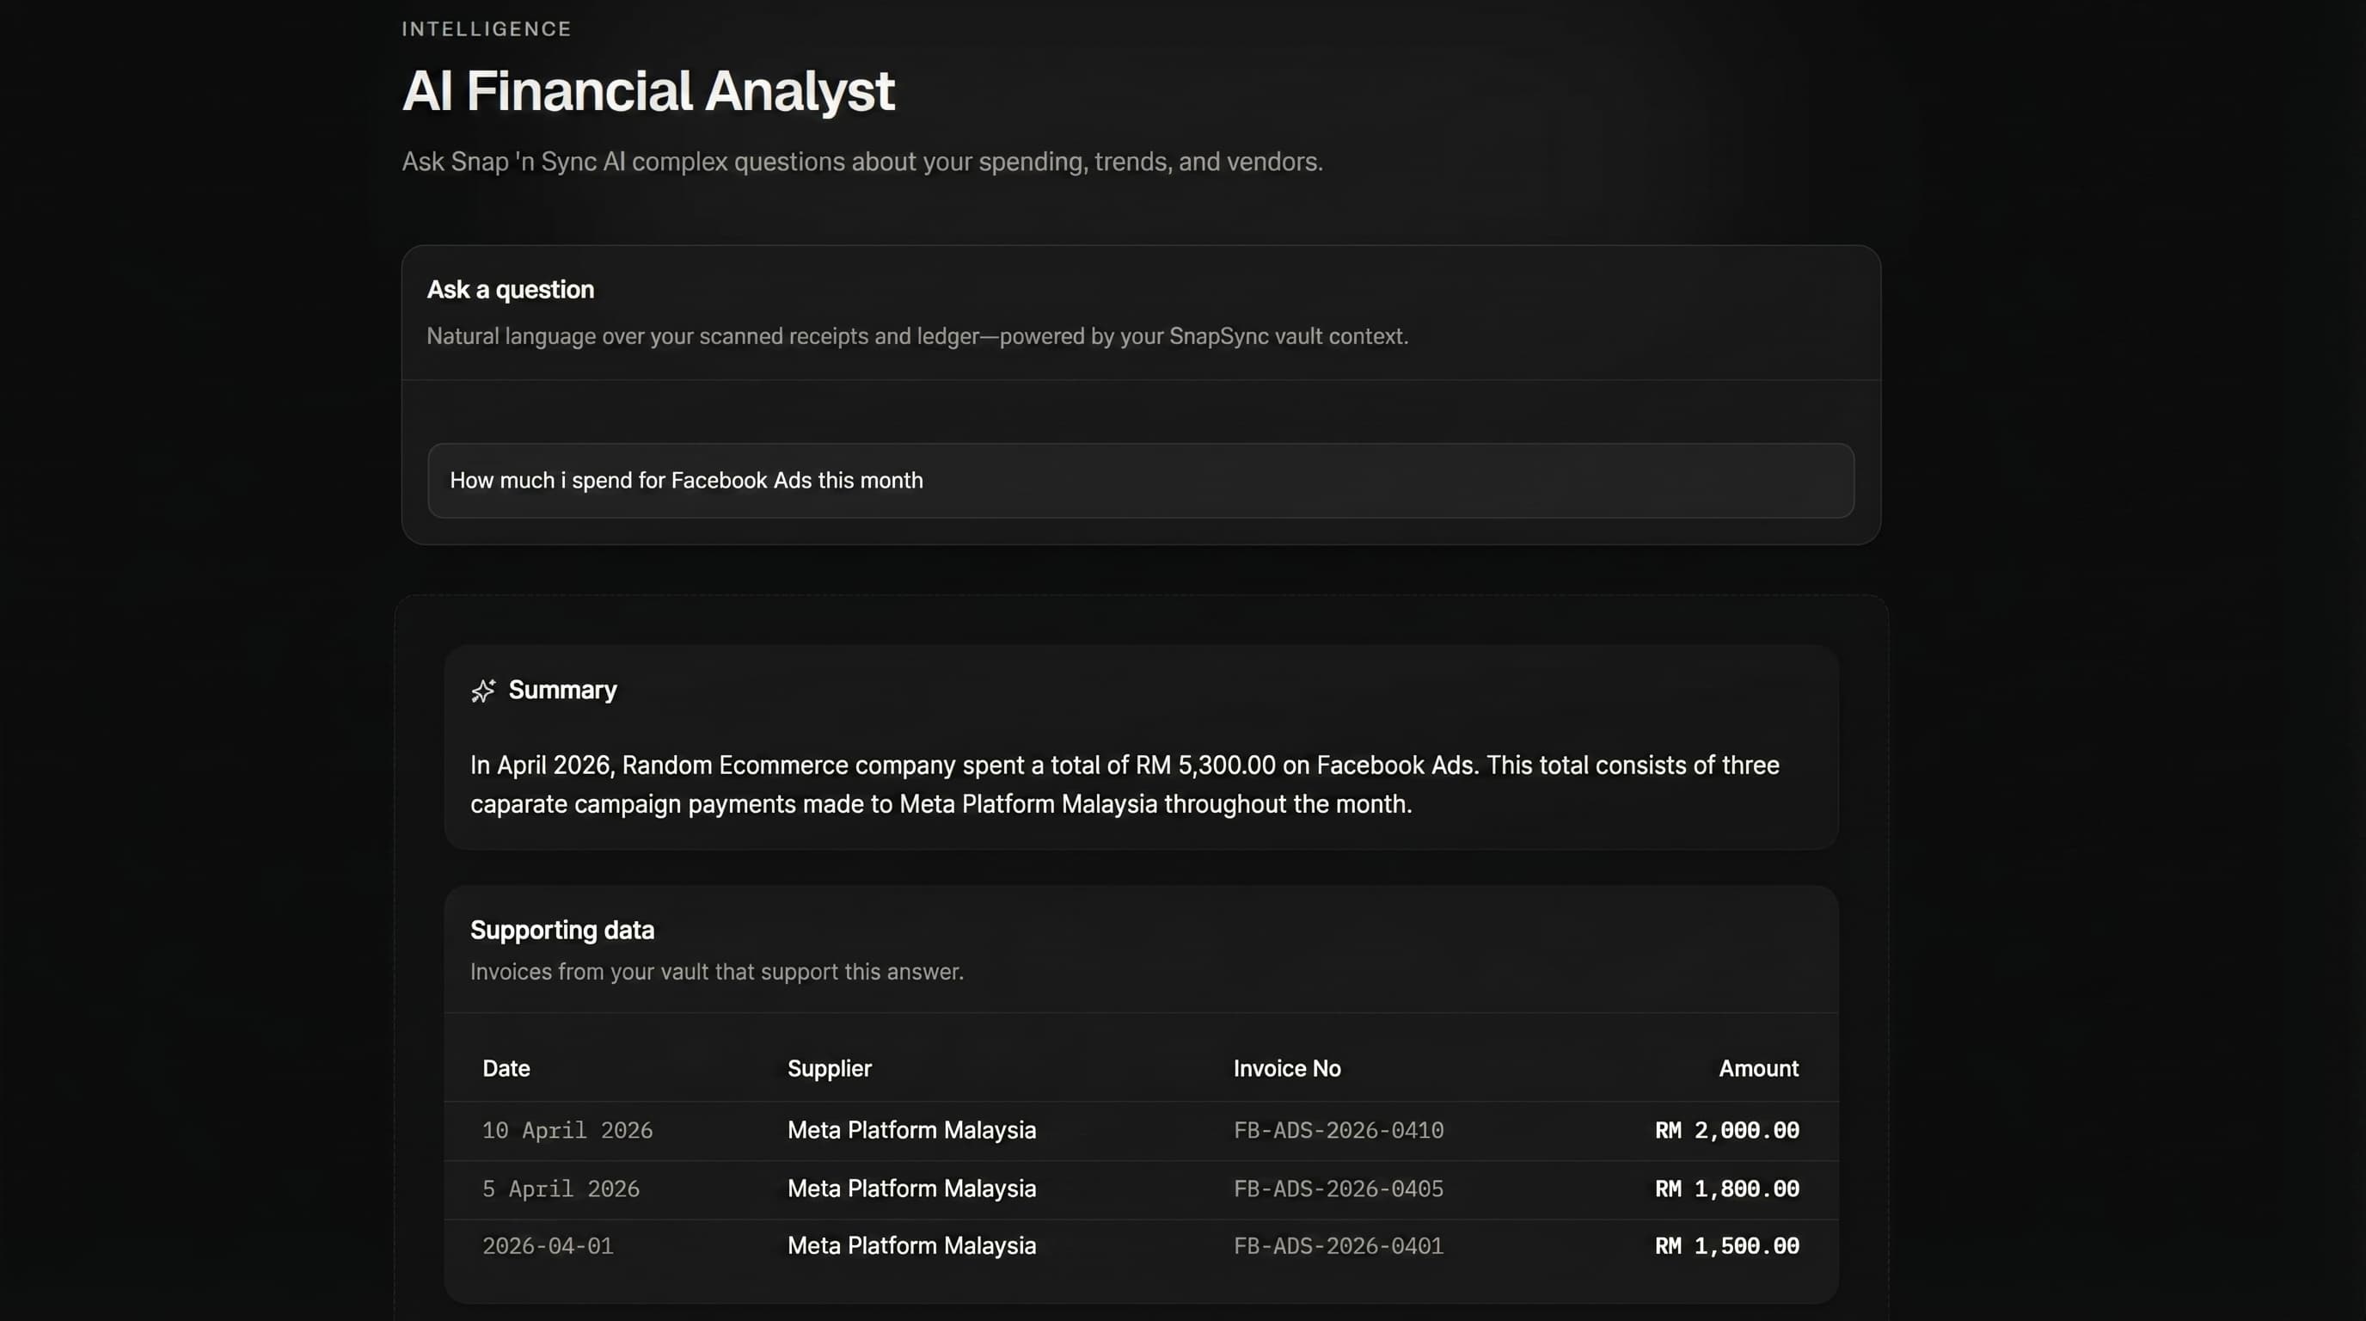The width and height of the screenshot is (2366, 1321).
Task: Click the Ask a question card header
Action: coord(510,289)
